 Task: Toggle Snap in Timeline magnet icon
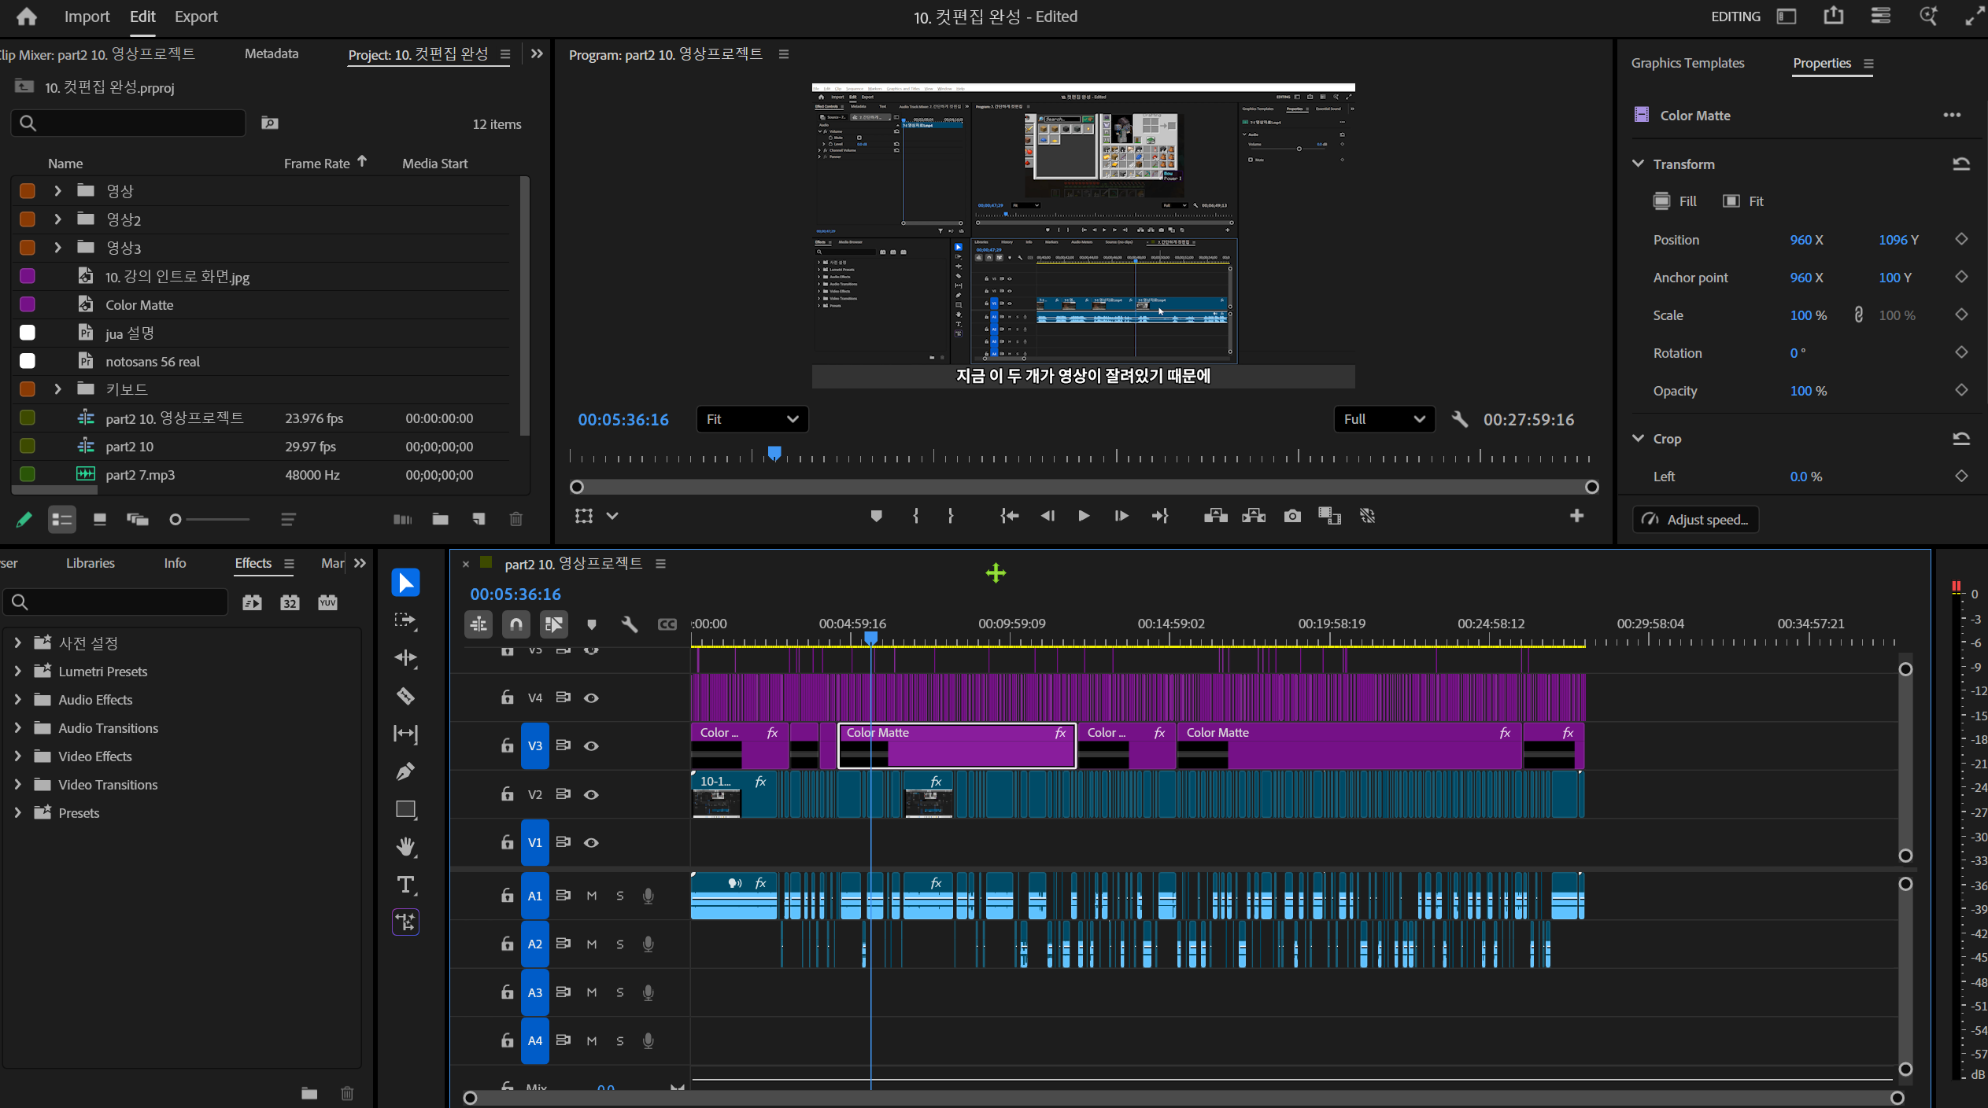point(516,624)
